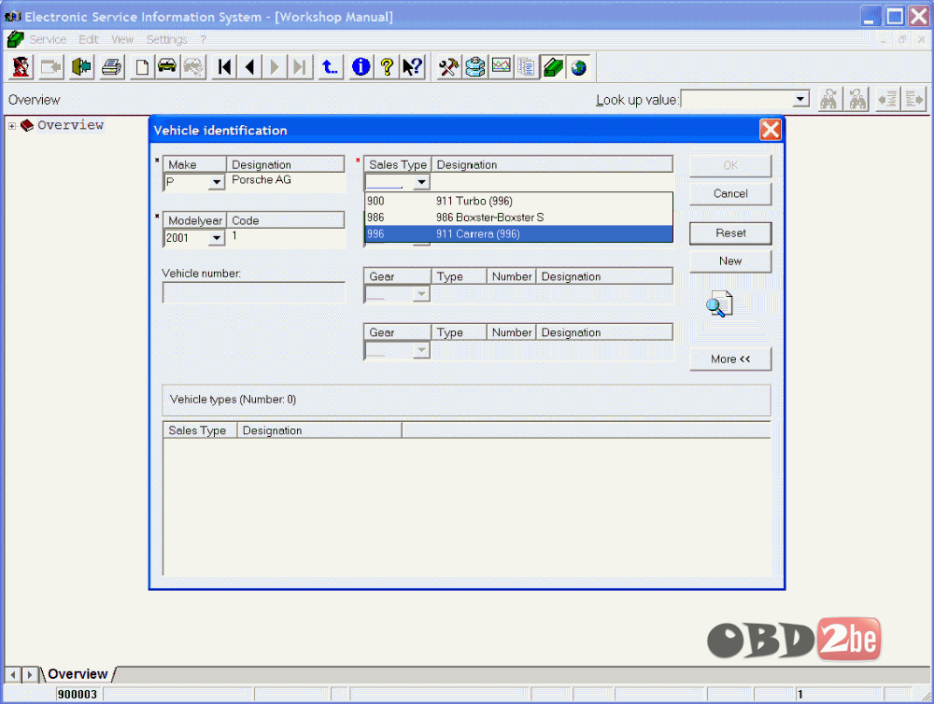
Task: Open the Service menu
Action: tap(49, 39)
